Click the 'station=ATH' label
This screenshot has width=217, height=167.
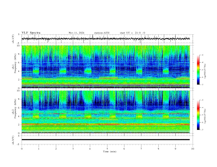click(102, 33)
